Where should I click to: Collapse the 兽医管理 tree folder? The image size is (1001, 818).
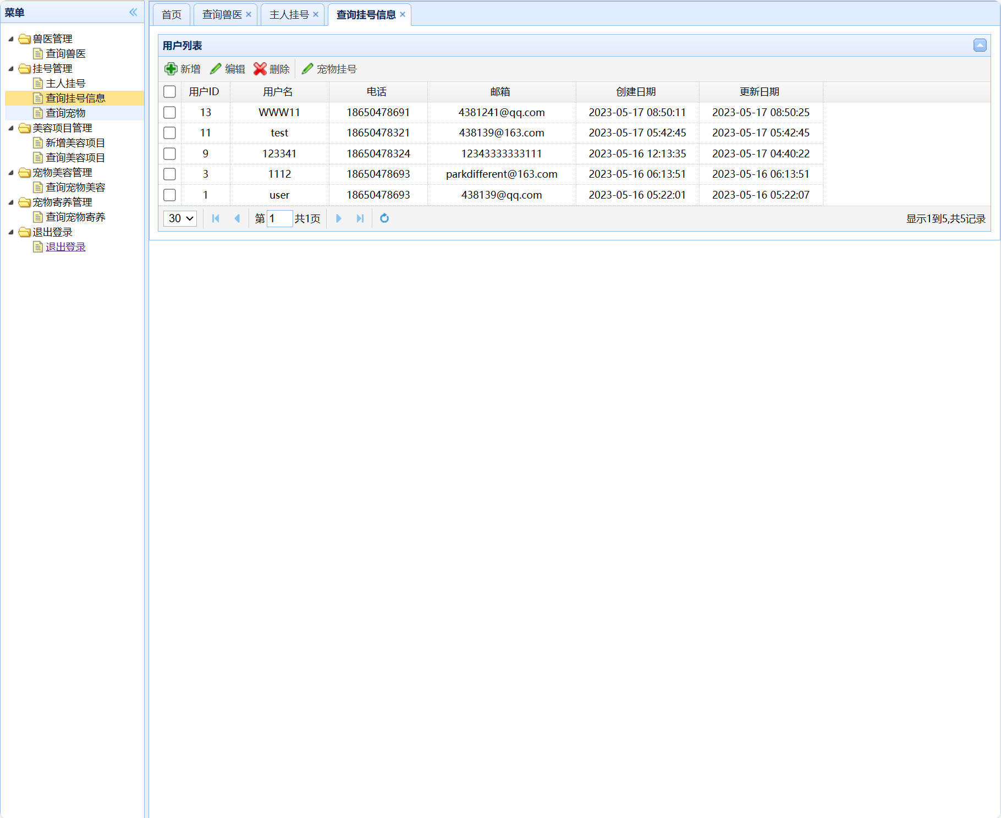(x=11, y=39)
